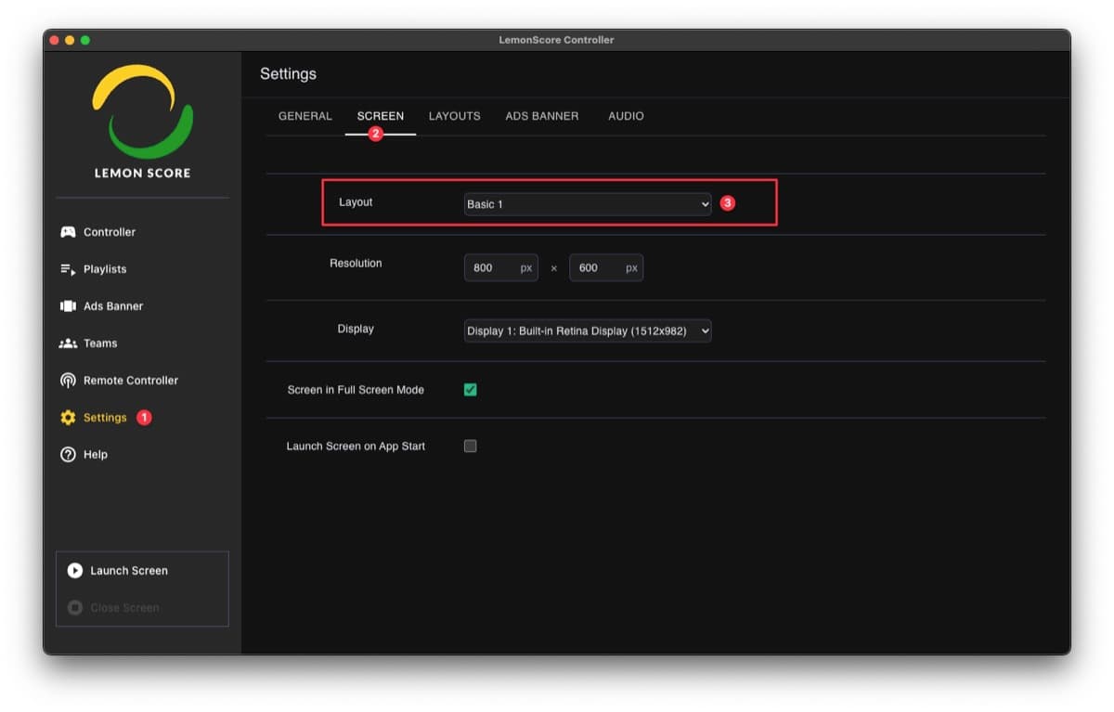Image resolution: width=1114 pixels, height=712 pixels.
Task: Open the ADS BANNER settings tab
Action: (541, 116)
